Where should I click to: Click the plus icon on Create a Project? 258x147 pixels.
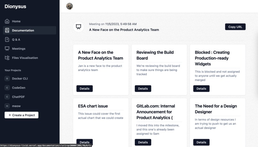pos(10,115)
